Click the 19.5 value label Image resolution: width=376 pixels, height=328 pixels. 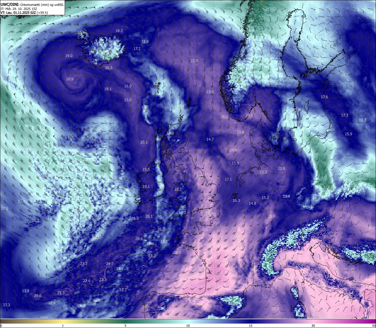(146, 169)
